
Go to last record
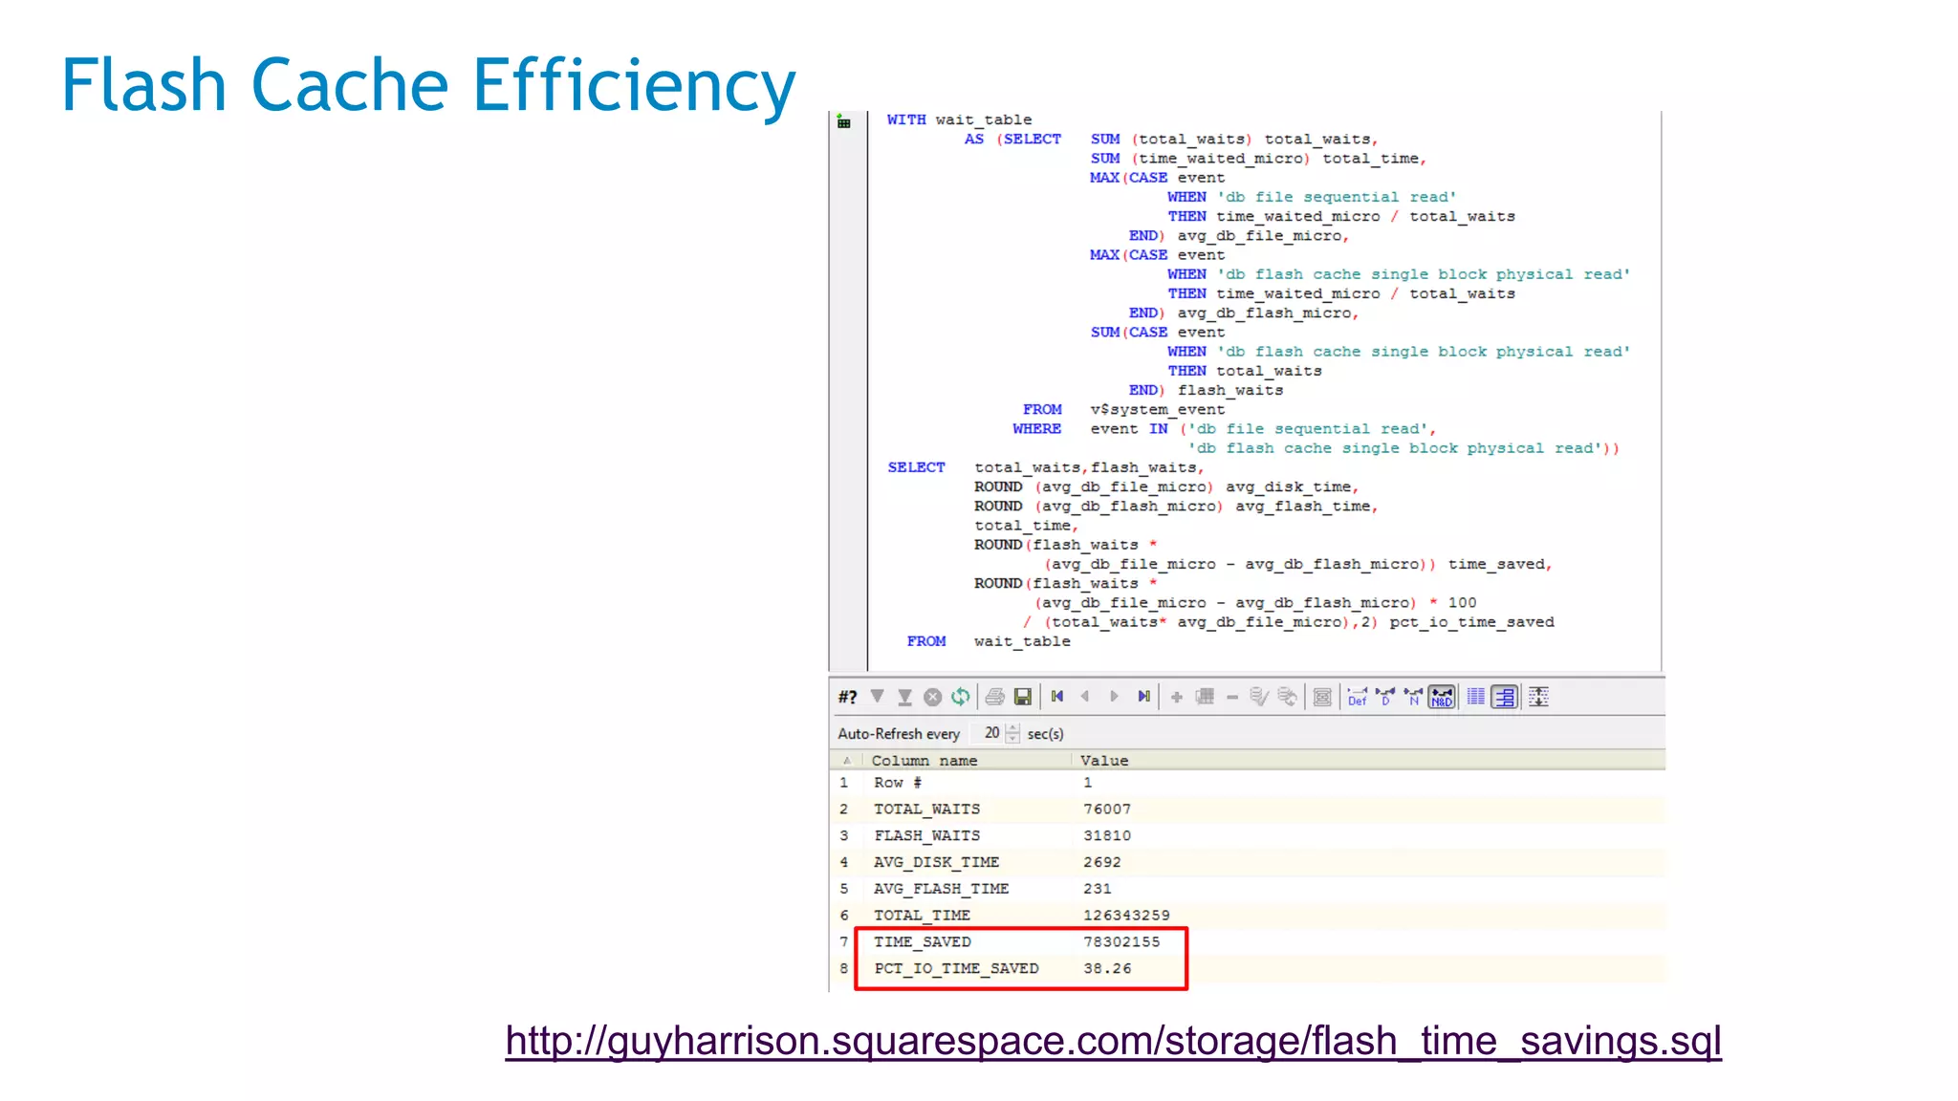tap(1143, 697)
